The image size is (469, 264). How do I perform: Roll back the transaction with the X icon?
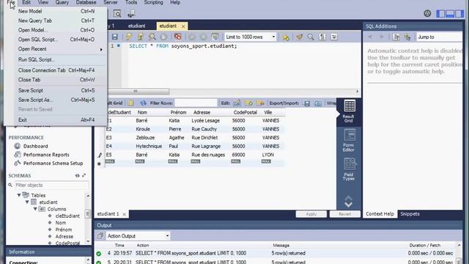click(x=204, y=37)
